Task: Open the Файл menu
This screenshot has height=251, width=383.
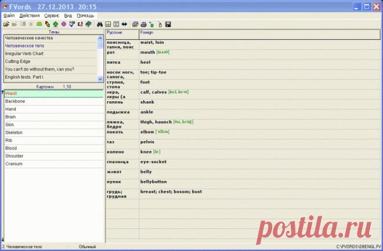Action: (x=9, y=16)
